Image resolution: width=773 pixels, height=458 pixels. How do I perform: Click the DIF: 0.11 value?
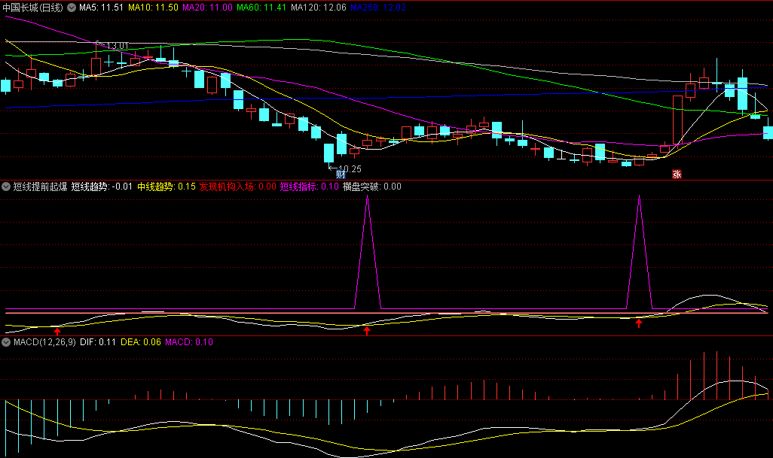(98, 342)
